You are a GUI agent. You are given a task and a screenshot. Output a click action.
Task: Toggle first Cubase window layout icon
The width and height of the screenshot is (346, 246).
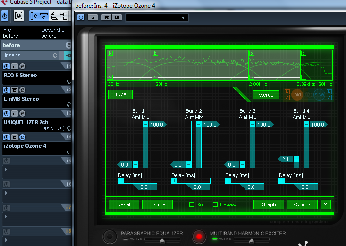tap(34, 16)
